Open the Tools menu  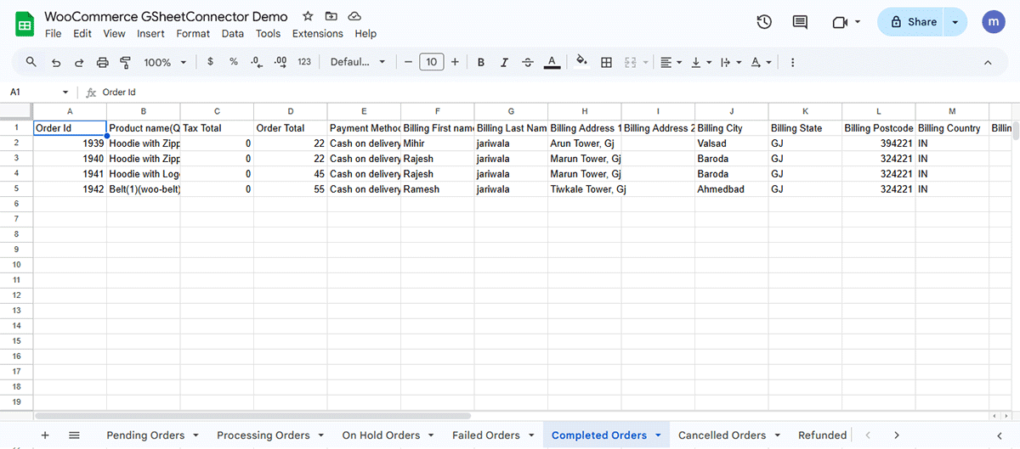pyautogui.click(x=268, y=34)
